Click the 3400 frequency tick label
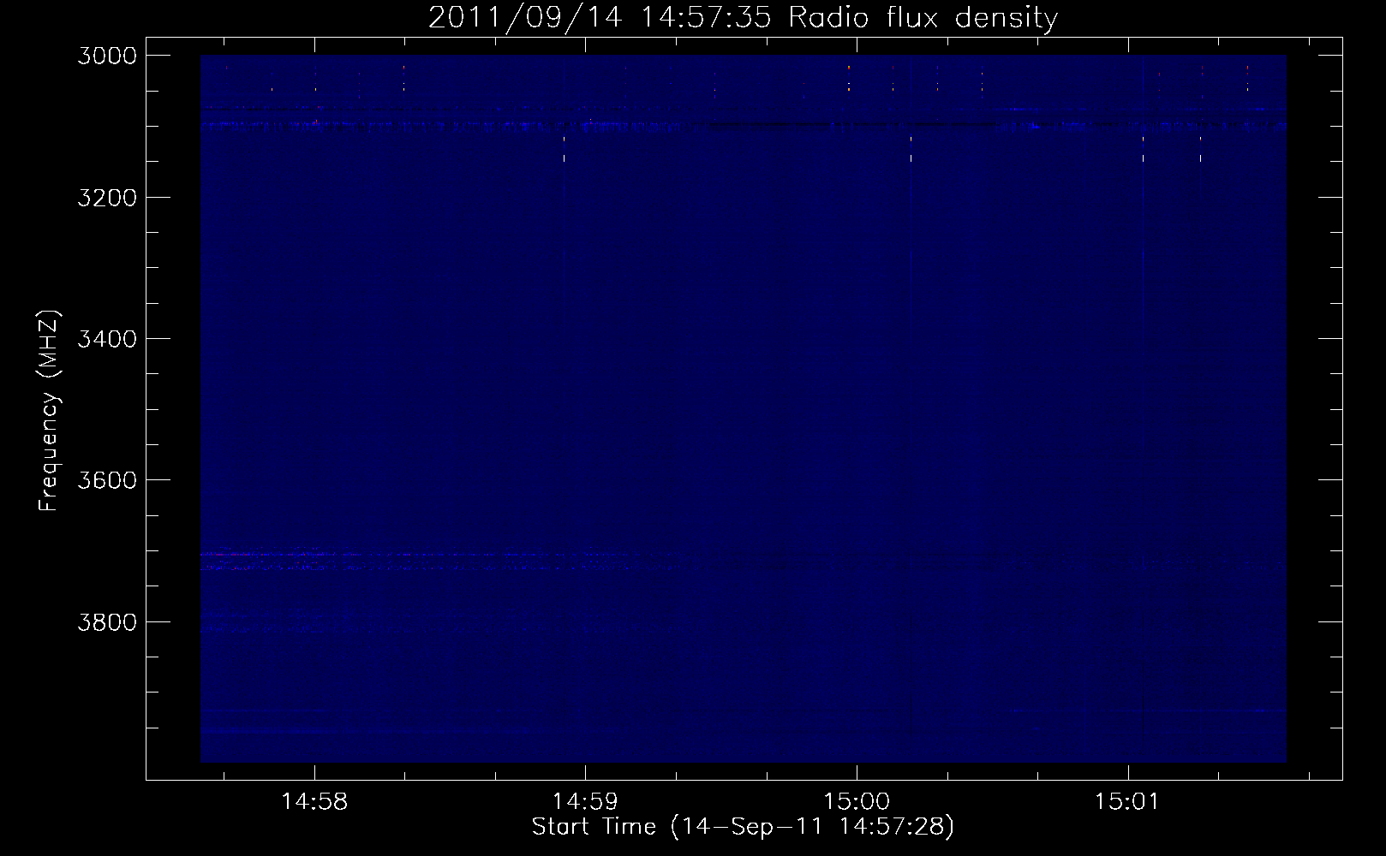 point(107,339)
